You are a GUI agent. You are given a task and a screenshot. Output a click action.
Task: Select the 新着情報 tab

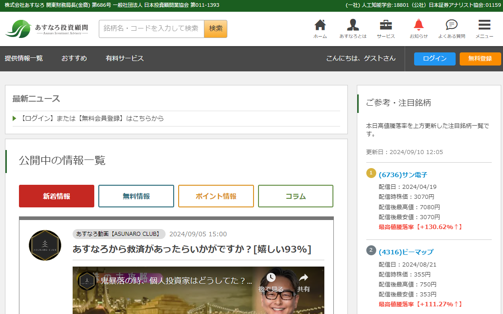[56, 196]
